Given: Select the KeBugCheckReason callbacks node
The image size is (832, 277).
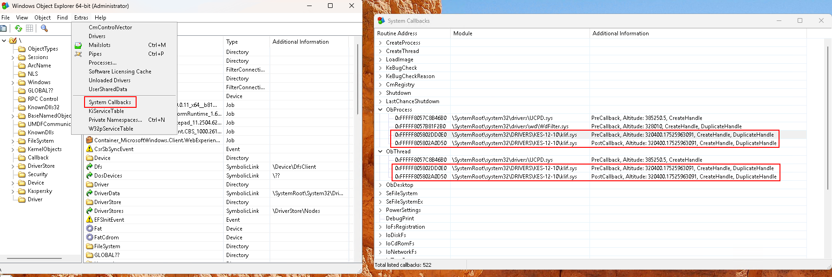Looking at the screenshot, I should [410, 76].
